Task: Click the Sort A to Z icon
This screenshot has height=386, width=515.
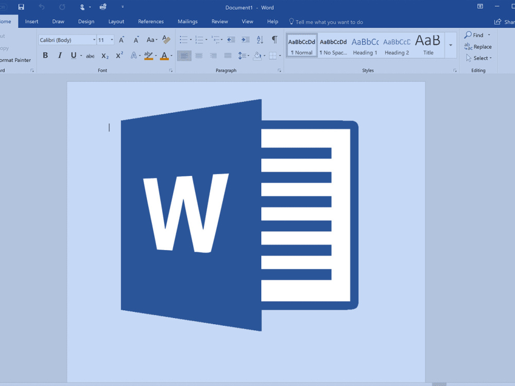Action: pos(260,40)
